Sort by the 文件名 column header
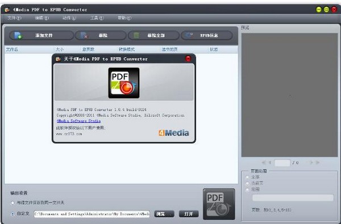 (29, 49)
